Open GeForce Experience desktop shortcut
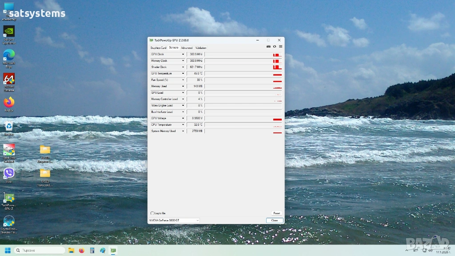The width and height of the screenshot is (455, 256). [9, 33]
